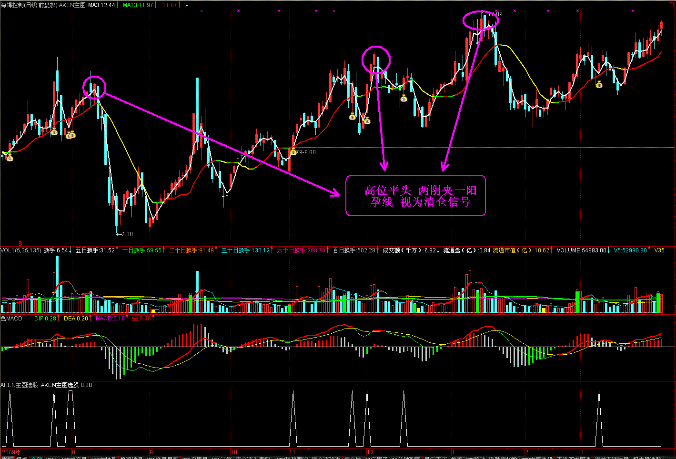676x459 pixels.
Task: Click the money bag icon beside 9.80 label
Action: 293,152
